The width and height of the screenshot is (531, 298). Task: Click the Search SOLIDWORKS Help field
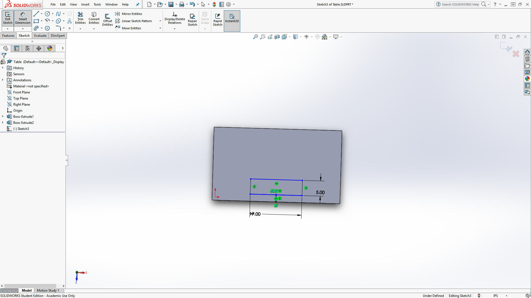coord(460,4)
